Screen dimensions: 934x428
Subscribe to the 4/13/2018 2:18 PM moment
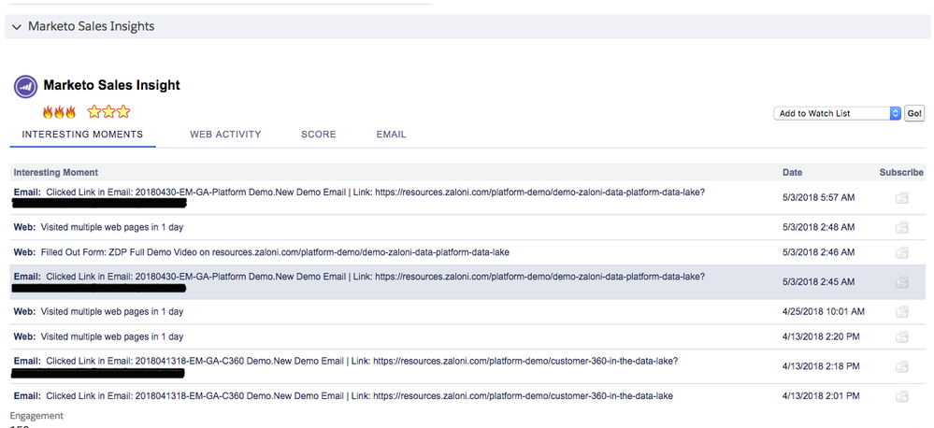pyautogui.click(x=902, y=366)
